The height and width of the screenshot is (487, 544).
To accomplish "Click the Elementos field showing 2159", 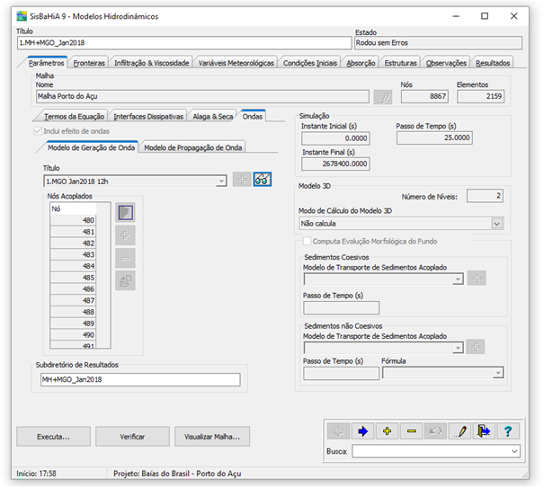I will pyautogui.click(x=480, y=96).
